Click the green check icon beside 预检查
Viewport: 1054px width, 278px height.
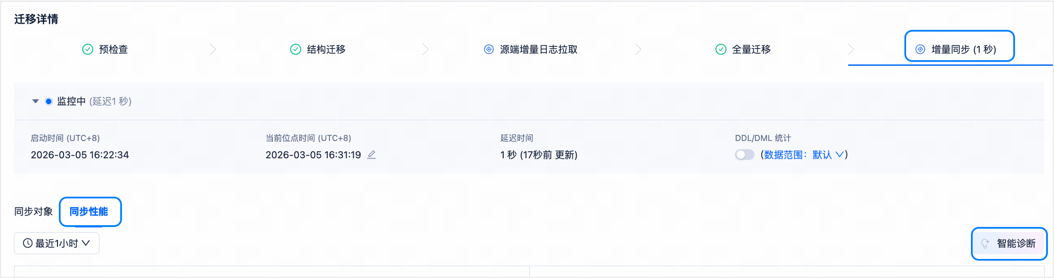click(87, 49)
